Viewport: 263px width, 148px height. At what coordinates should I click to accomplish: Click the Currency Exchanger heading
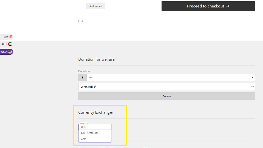point(96,112)
